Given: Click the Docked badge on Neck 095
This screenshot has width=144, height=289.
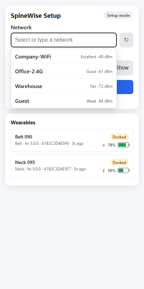Looking at the screenshot, I should click(x=120, y=162).
